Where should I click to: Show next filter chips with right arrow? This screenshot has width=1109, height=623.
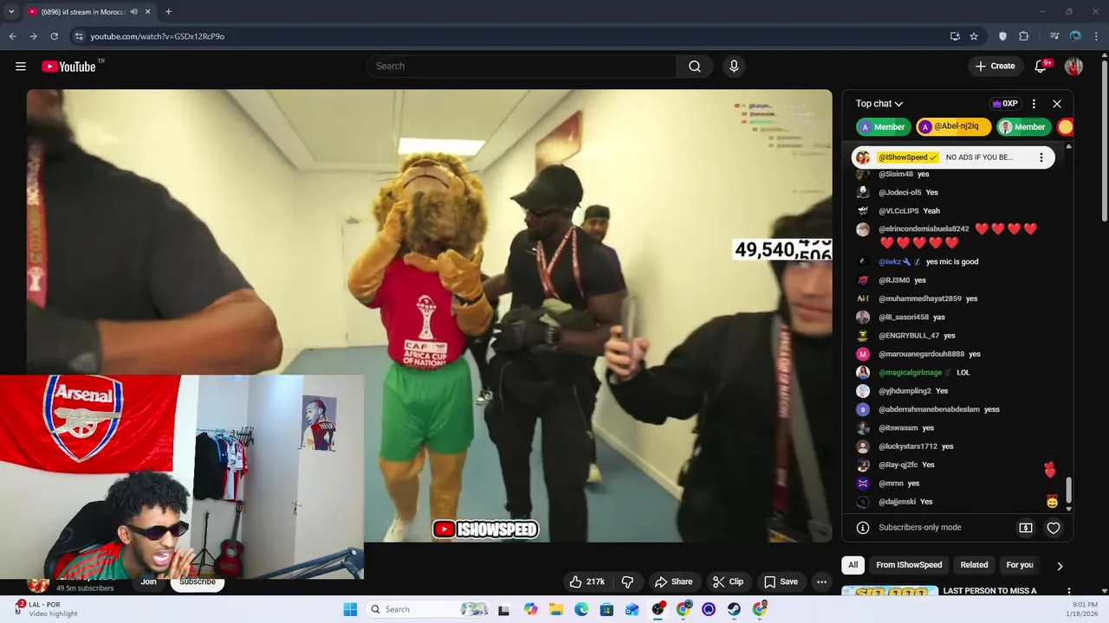[1060, 566]
